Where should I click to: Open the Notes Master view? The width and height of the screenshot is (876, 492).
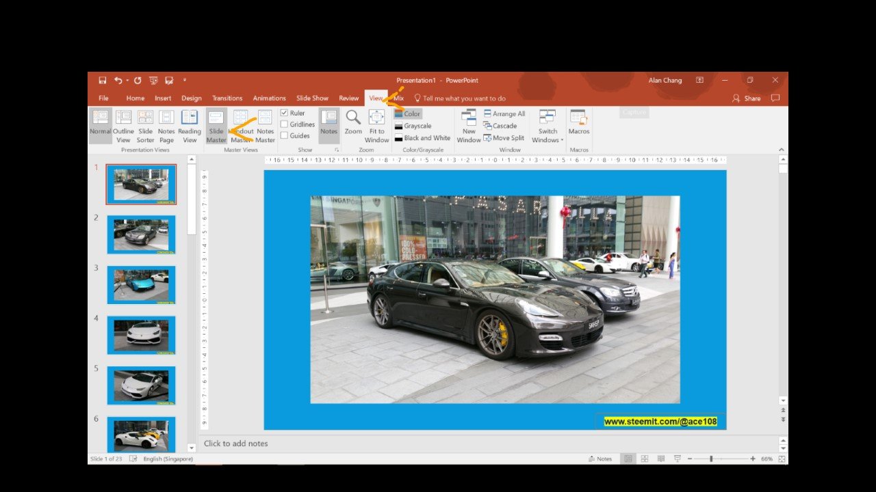pyautogui.click(x=266, y=126)
